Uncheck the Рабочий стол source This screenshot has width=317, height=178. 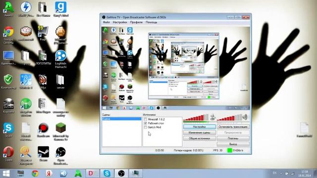tap(145, 123)
